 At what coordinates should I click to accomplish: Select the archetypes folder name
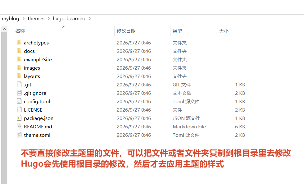point(36,43)
